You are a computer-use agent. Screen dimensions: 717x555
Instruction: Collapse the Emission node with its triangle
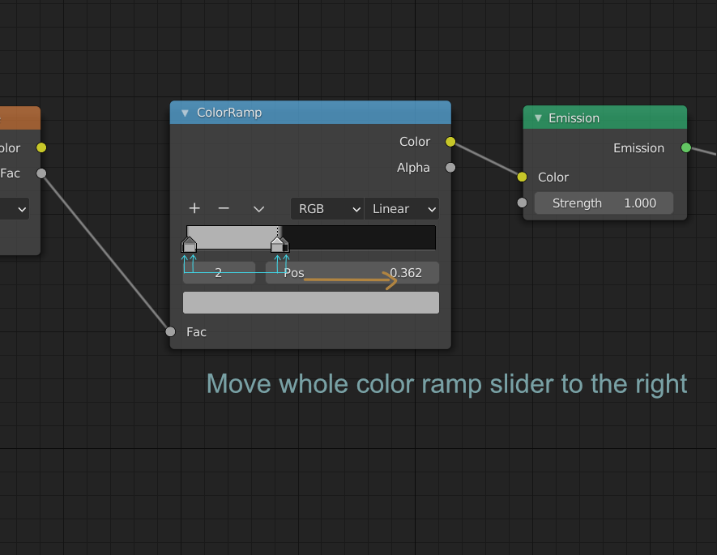click(538, 118)
